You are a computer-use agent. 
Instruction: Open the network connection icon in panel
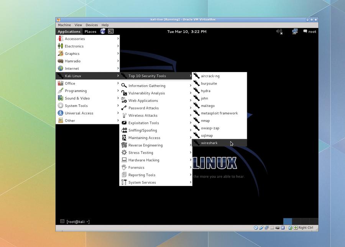(295, 31)
